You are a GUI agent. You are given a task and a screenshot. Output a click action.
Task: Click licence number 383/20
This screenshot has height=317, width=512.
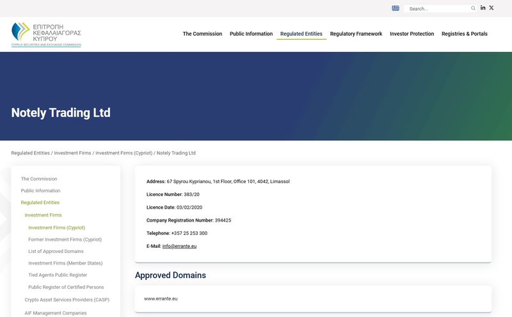[x=191, y=195]
